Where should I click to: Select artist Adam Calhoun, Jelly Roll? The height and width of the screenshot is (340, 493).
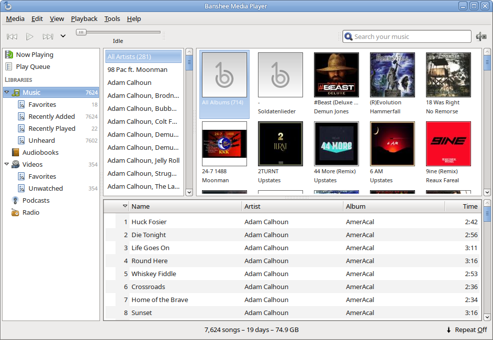click(x=143, y=160)
